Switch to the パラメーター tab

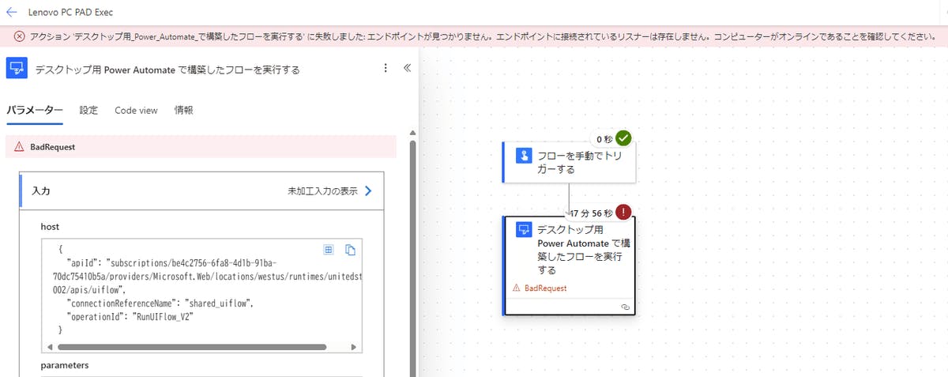pyautogui.click(x=34, y=111)
